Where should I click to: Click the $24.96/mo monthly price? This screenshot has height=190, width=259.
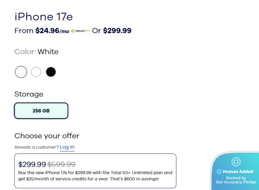(x=52, y=31)
